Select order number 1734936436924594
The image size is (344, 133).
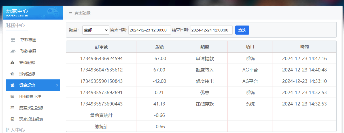[x=101, y=58]
